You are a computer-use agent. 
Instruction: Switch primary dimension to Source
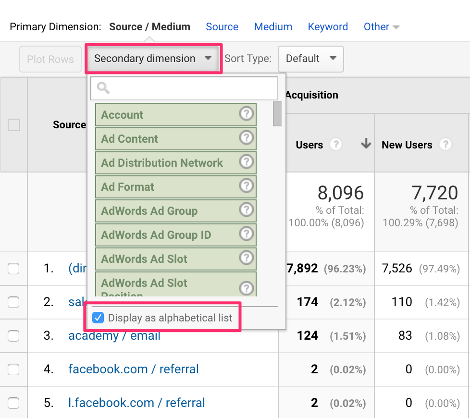pyautogui.click(x=222, y=26)
